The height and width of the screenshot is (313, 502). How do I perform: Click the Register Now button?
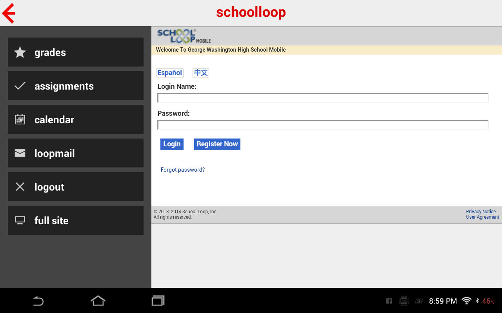point(217,144)
